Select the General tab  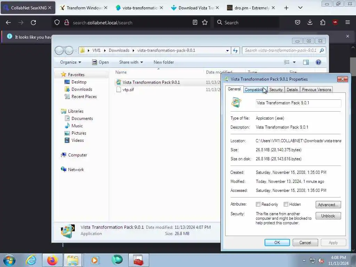tap(234, 89)
